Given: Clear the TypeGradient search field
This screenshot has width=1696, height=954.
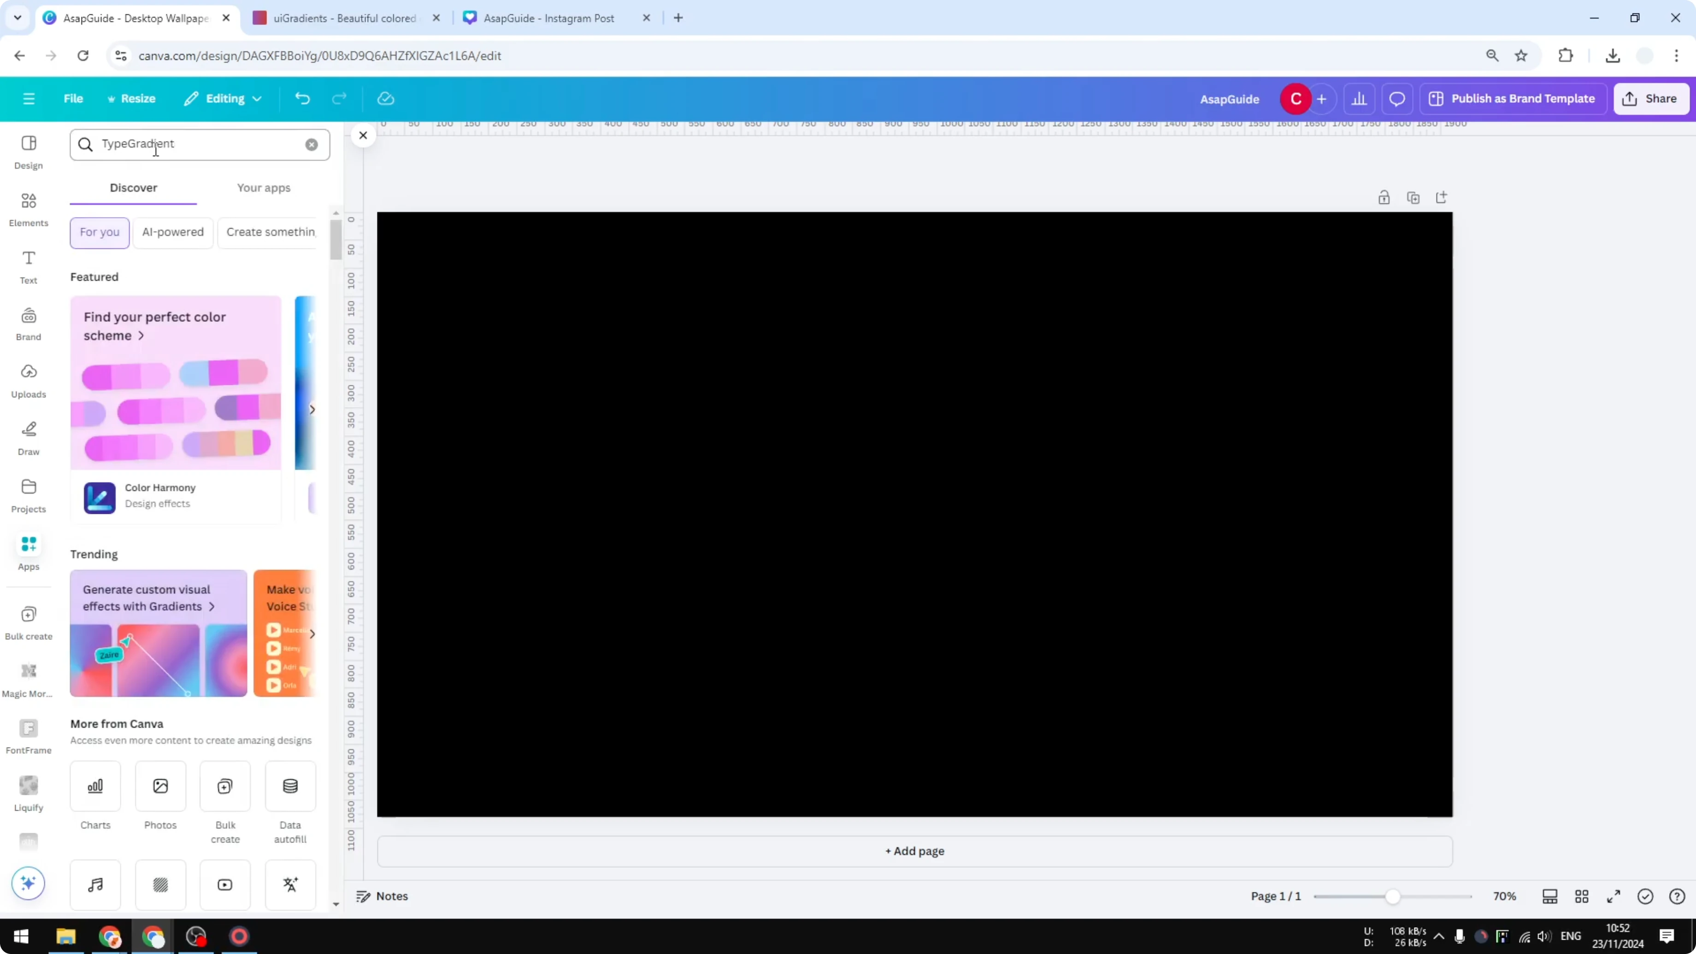Looking at the screenshot, I should tap(311, 145).
